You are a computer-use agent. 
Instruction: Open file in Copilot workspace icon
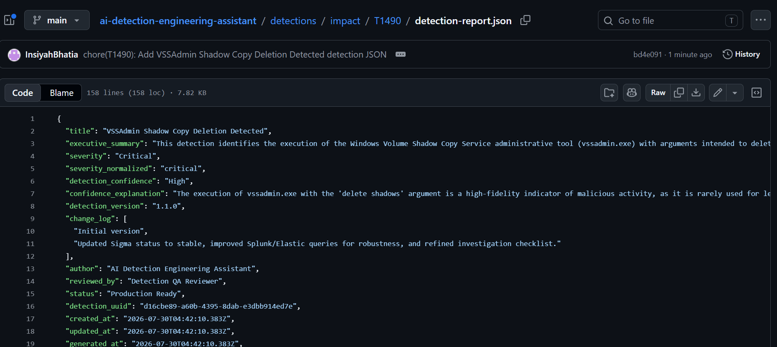pyautogui.click(x=609, y=93)
